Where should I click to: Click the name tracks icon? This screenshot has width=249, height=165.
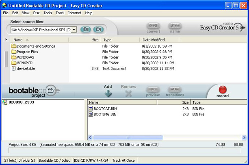pyautogui.click(x=175, y=26)
